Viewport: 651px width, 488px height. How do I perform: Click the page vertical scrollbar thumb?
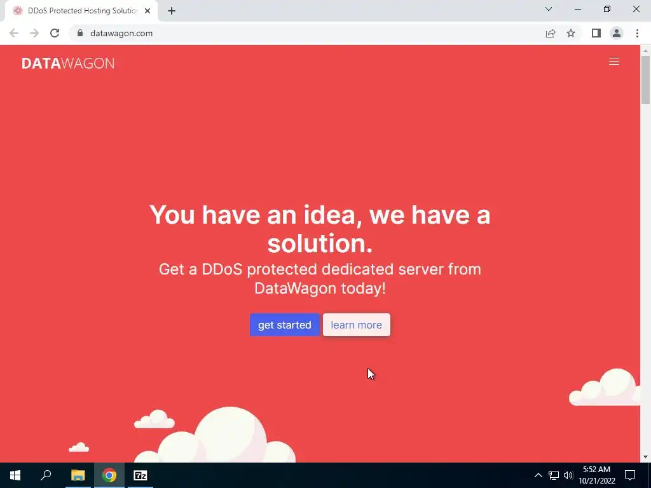[x=645, y=79]
